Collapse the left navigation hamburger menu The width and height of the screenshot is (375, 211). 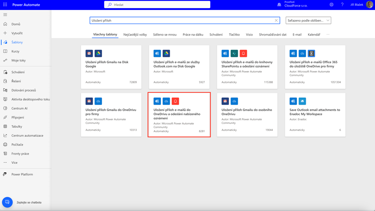tap(5, 14)
